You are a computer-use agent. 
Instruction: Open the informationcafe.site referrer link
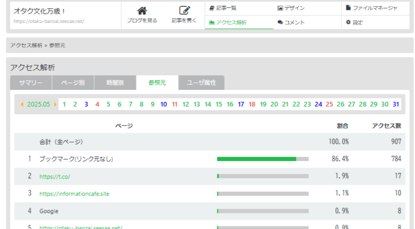tap(74, 194)
